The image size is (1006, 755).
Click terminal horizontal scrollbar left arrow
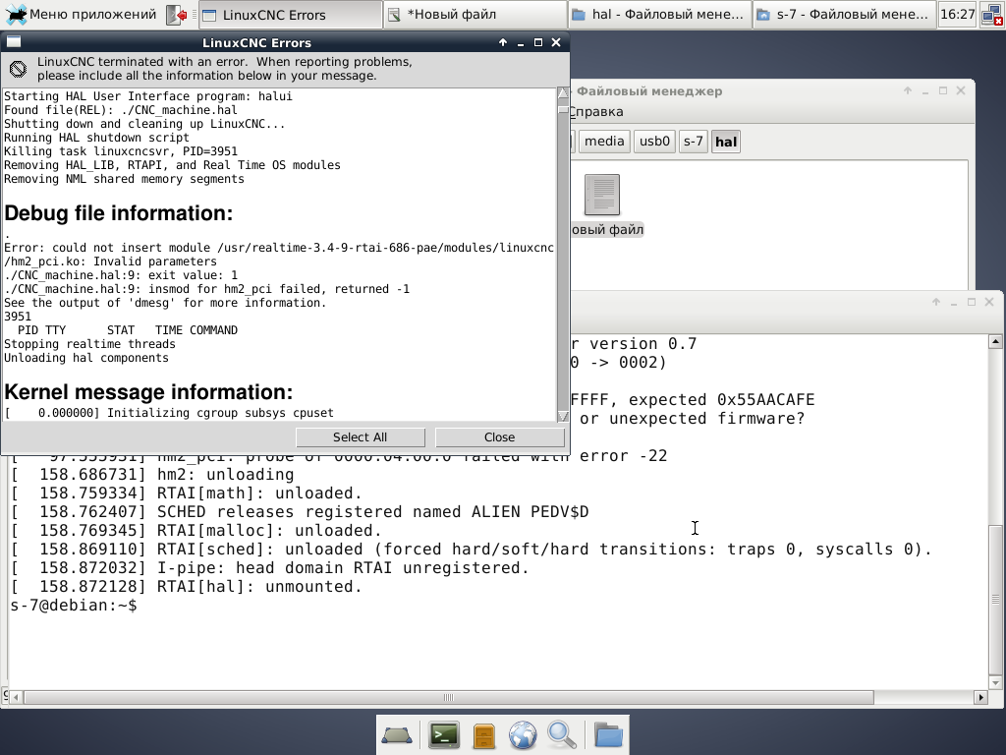coord(16,697)
